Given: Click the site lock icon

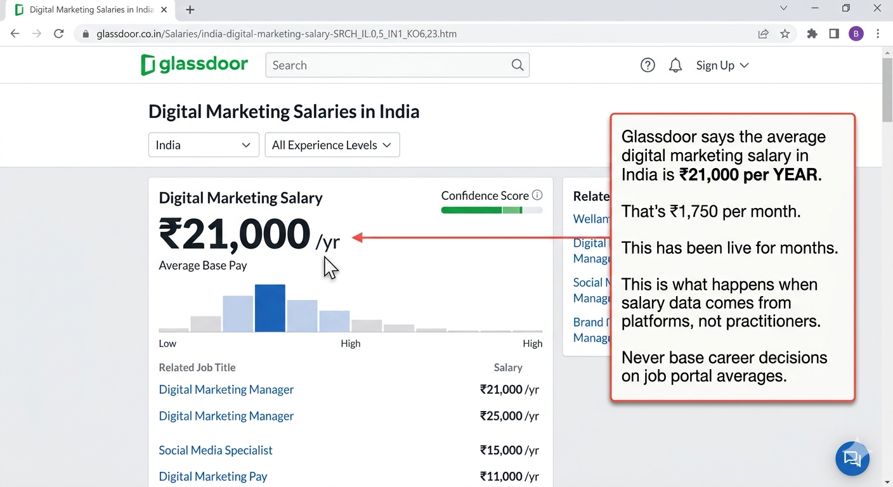Looking at the screenshot, I should click(x=86, y=34).
